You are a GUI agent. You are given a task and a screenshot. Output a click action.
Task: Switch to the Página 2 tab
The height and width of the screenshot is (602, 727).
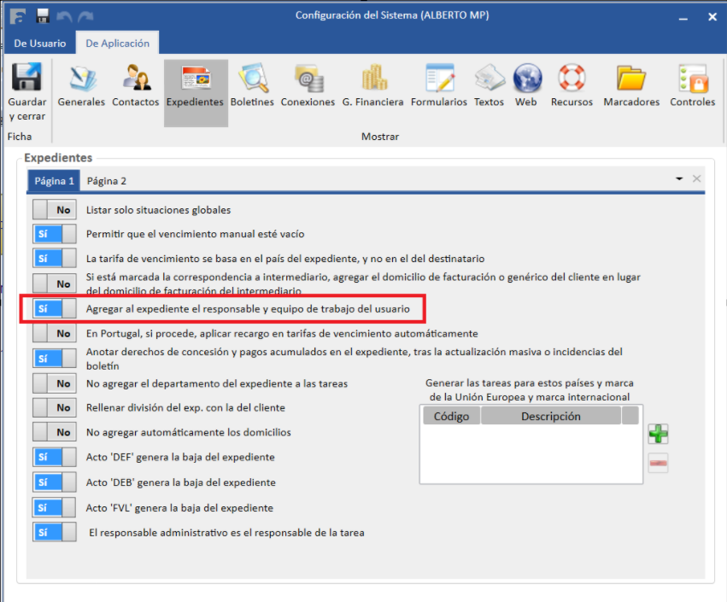coord(107,181)
